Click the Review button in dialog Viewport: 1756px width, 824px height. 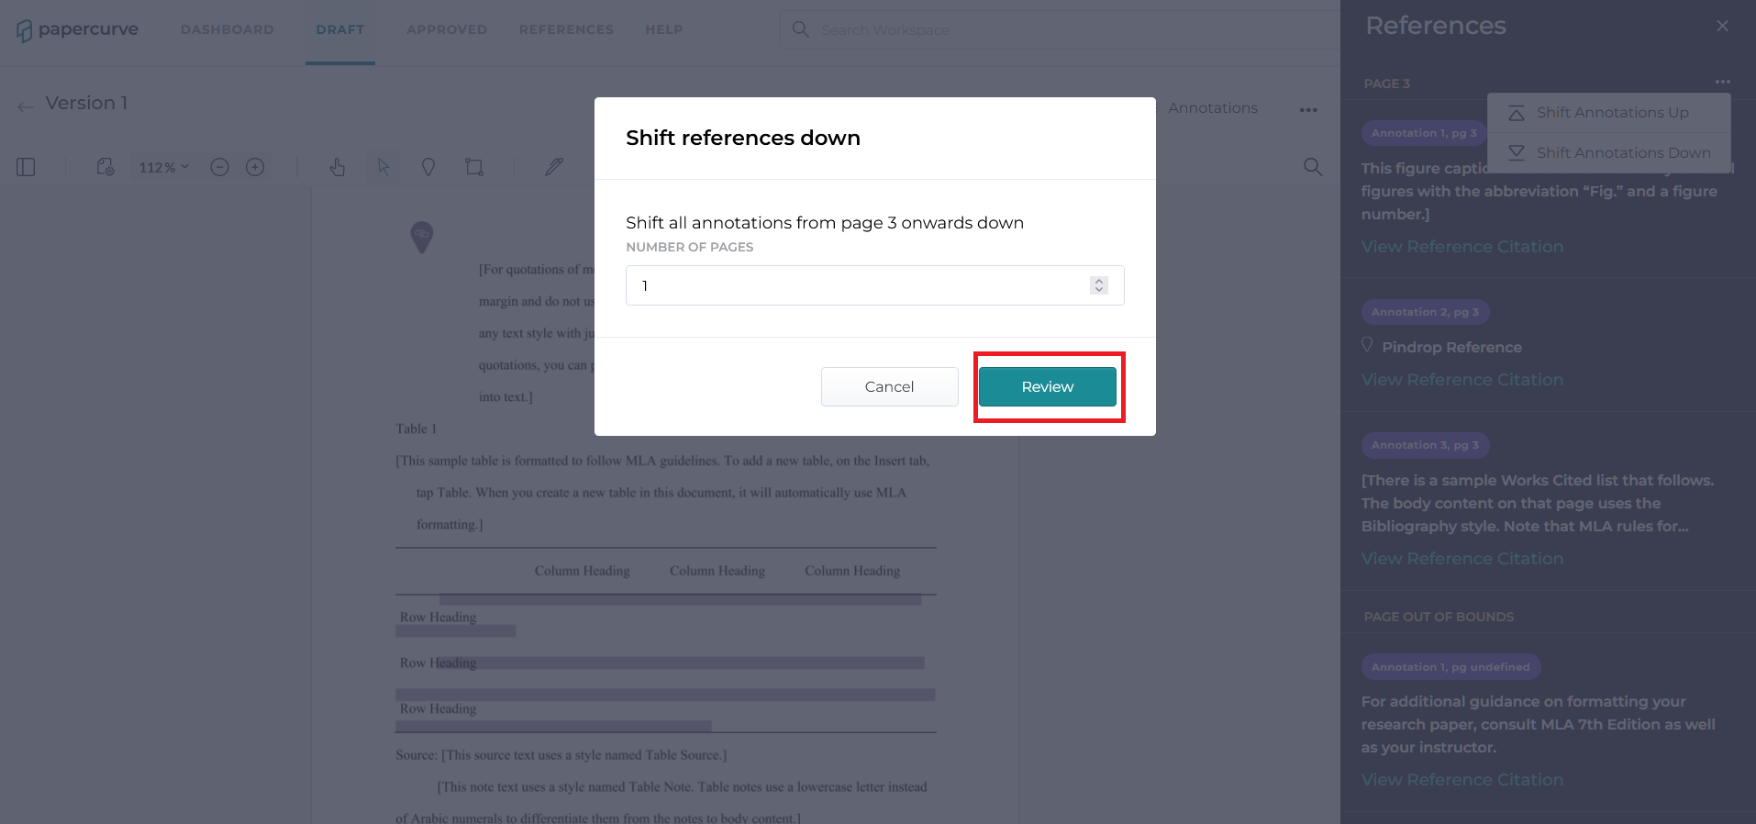coord(1047,386)
